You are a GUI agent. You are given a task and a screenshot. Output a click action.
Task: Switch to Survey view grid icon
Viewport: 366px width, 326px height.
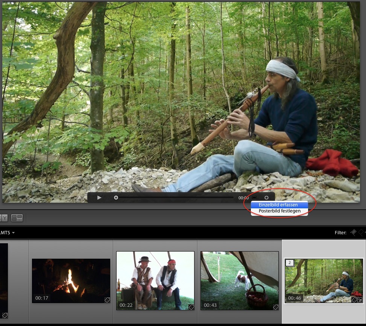tap(17, 218)
